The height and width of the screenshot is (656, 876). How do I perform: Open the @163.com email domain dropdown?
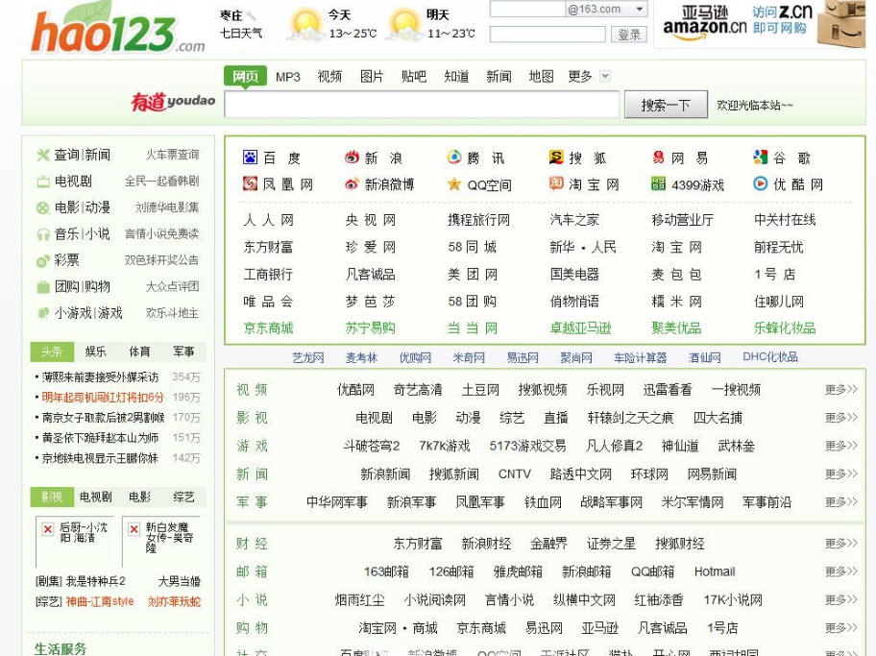coord(639,9)
